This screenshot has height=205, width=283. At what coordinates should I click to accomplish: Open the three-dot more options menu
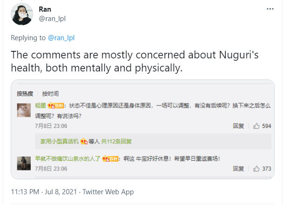coord(270,9)
